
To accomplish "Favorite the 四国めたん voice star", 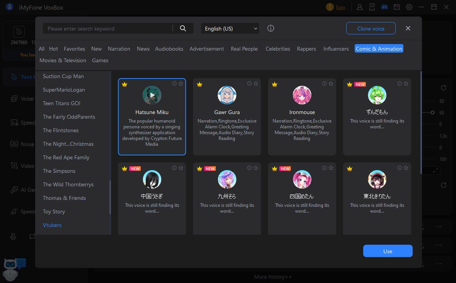I will (331, 168).
